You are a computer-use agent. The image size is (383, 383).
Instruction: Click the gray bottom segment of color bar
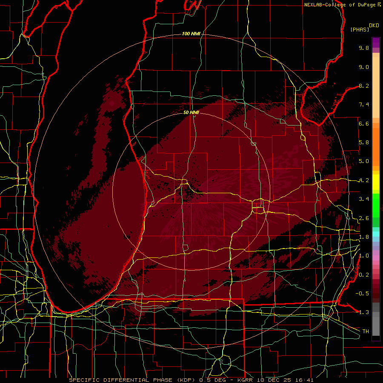pyautogui.click(x=376, y=324)
